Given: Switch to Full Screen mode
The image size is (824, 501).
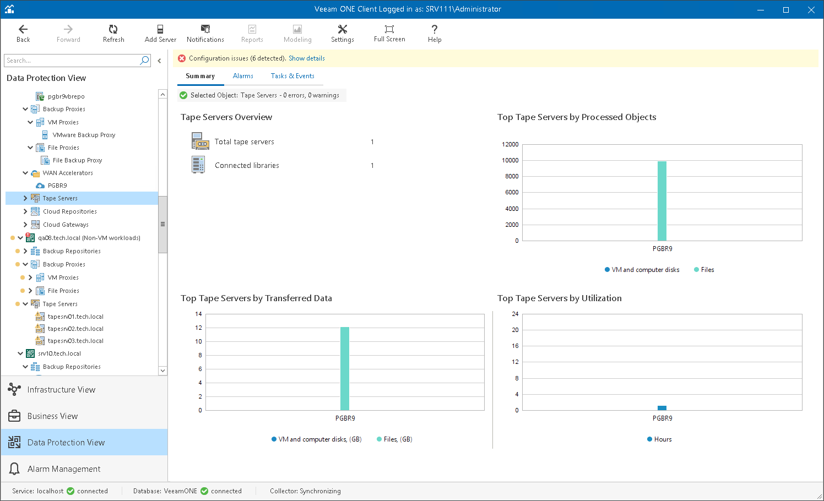Looking at the screenshot, I should (x=389, y=33).
